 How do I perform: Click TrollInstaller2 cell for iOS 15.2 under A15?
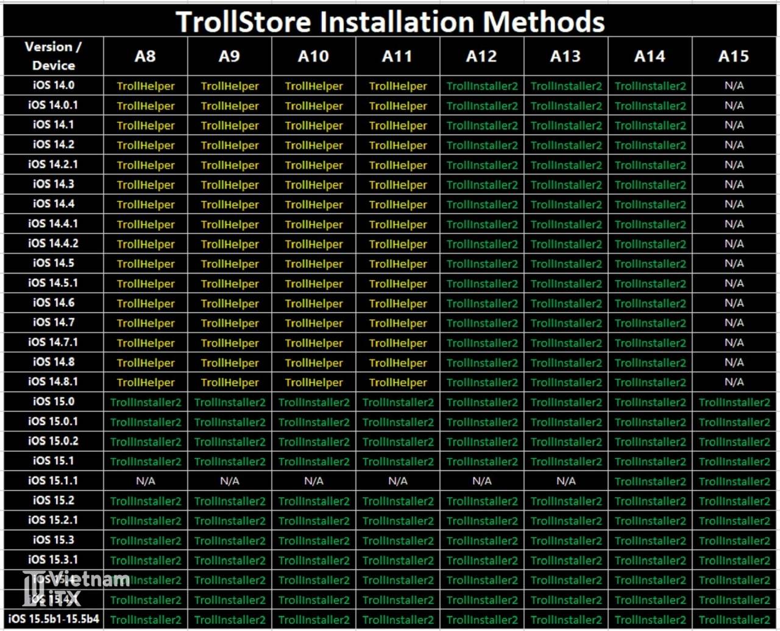734,501
